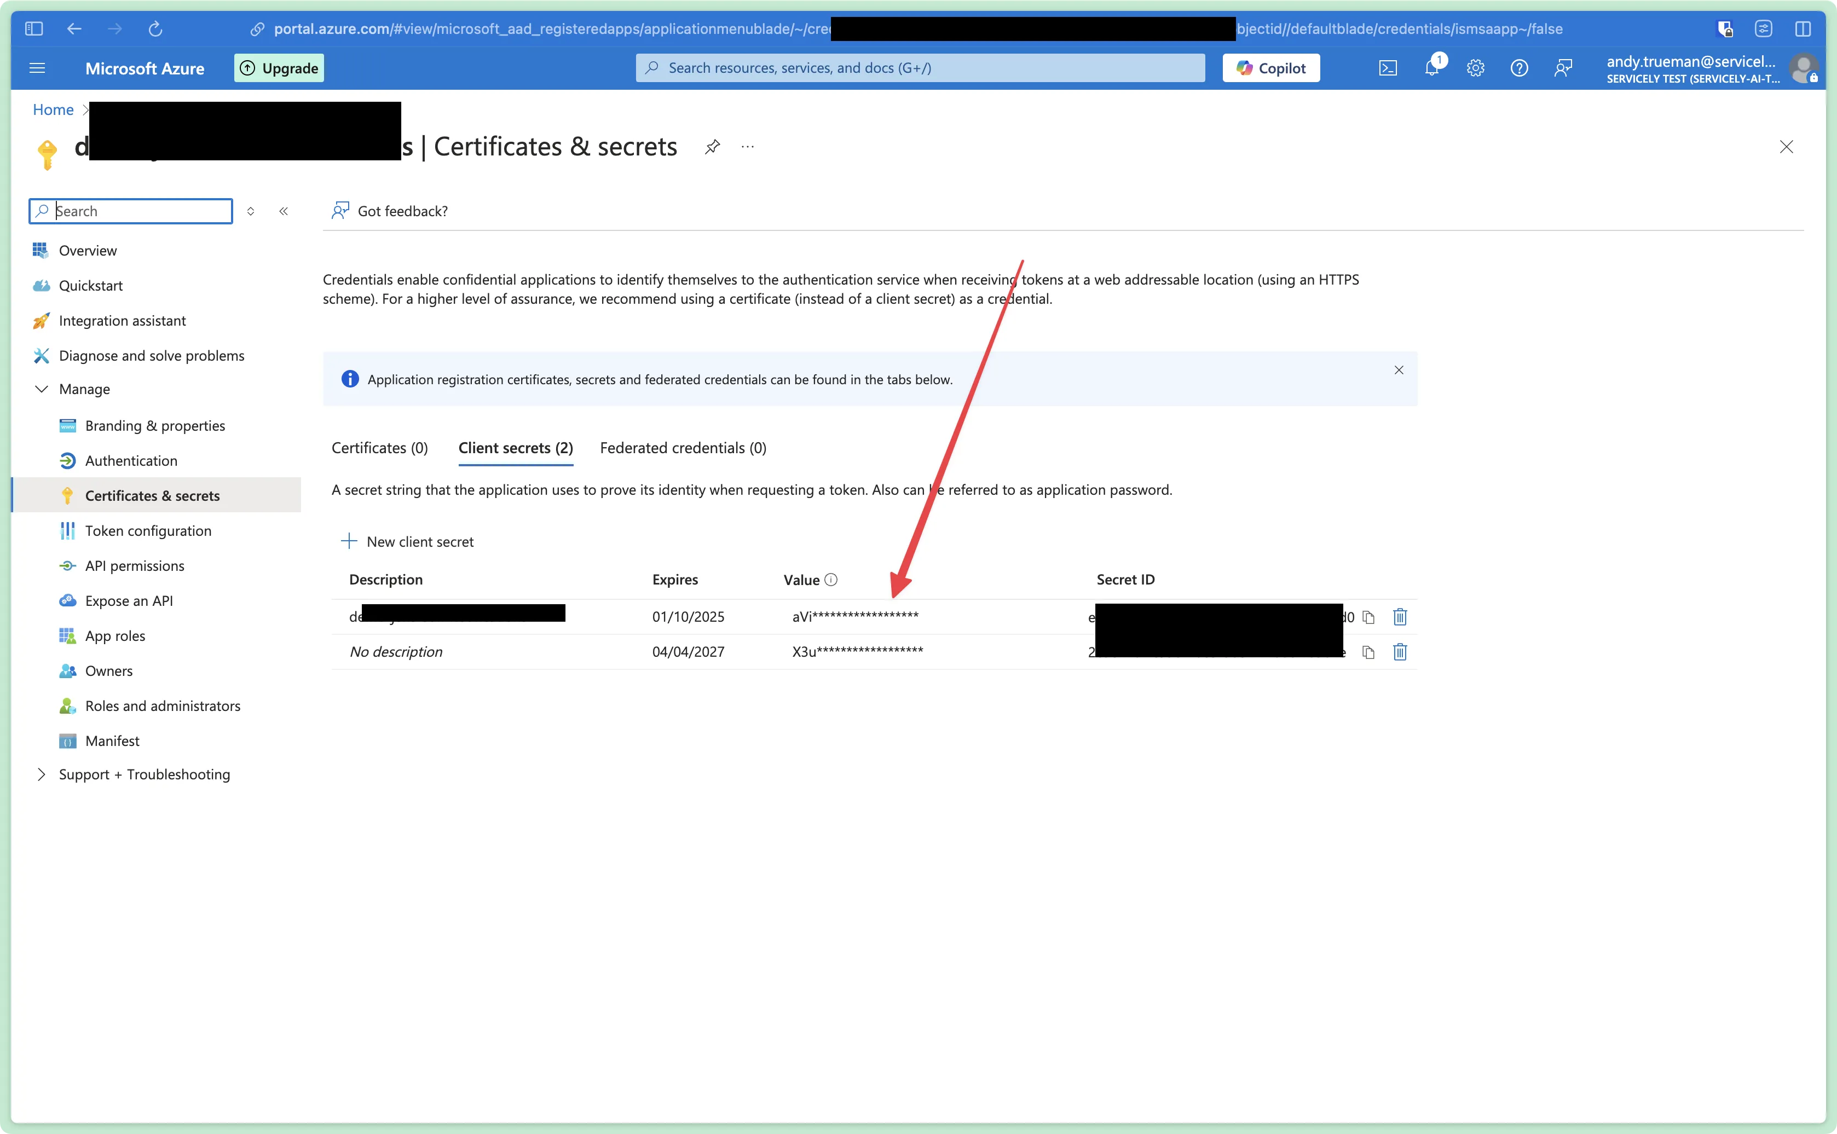
Task: Click Microsoft Azure logo text
Action: coord(145,69)
